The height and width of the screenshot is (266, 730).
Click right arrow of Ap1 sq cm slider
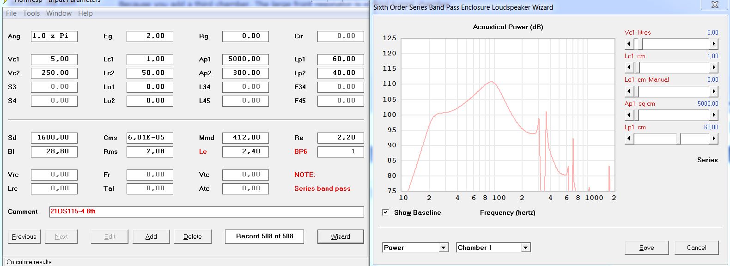714,115
